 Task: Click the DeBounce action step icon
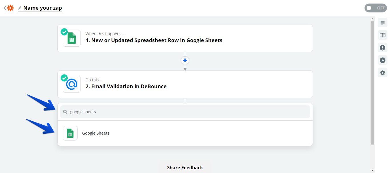pyautogui.click(x=72, y=84)
